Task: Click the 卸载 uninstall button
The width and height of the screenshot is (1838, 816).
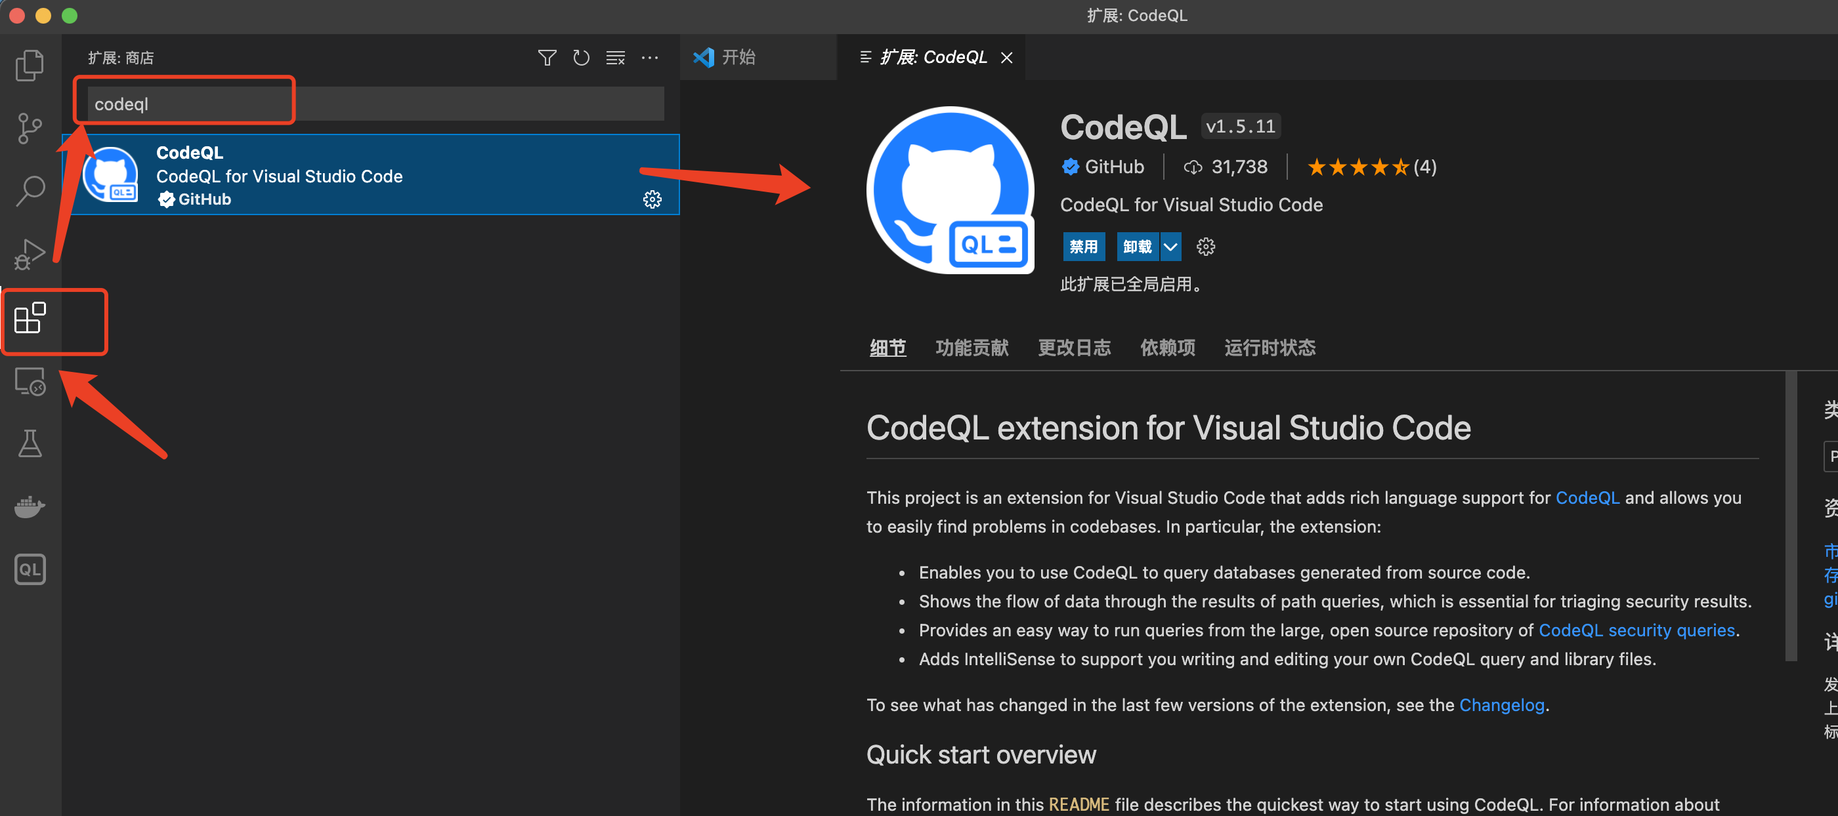Action: pos(1138,247)
